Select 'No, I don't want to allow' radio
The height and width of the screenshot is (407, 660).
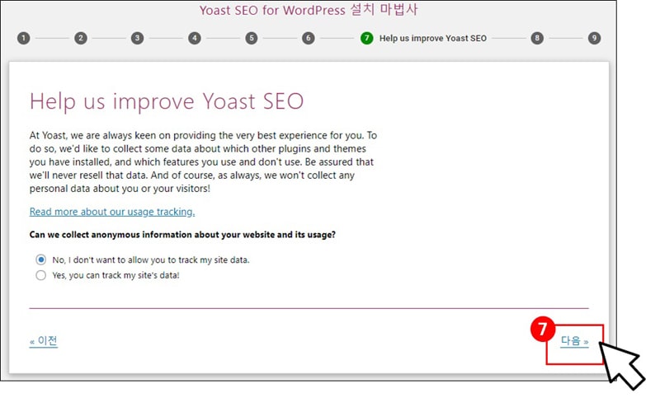[x=40, y=260]
